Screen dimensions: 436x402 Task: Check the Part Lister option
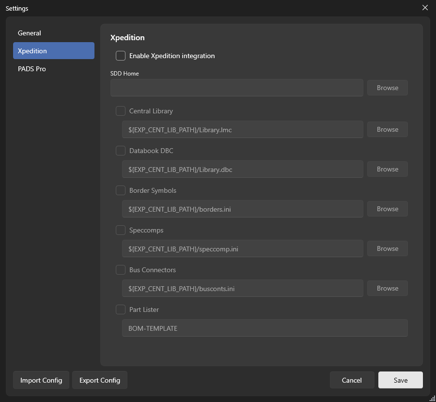[x=121, y=309]
